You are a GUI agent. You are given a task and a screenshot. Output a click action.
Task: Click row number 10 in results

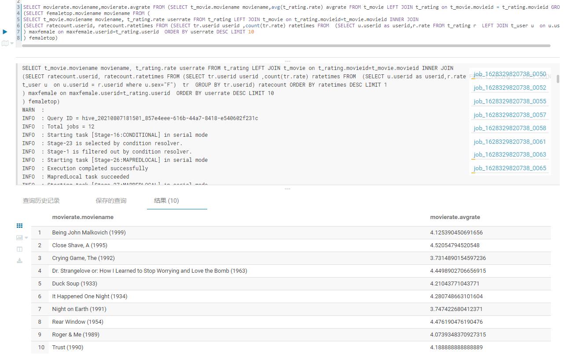coord(41,347)
